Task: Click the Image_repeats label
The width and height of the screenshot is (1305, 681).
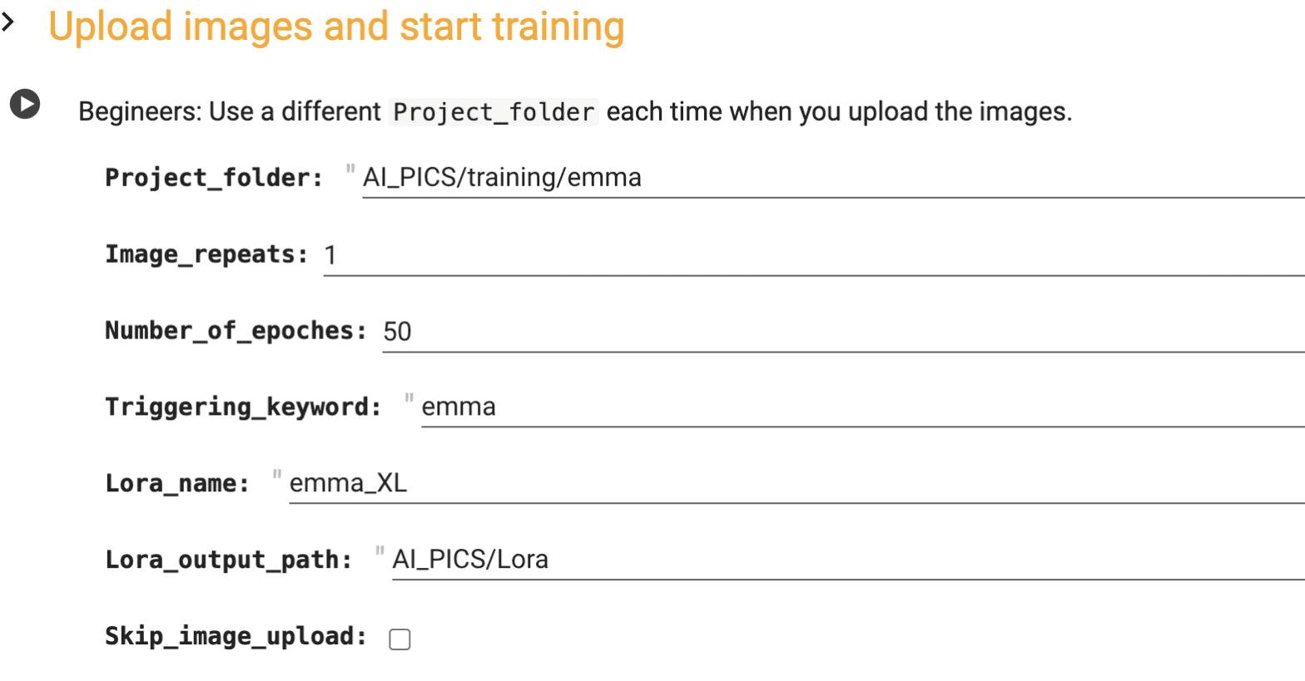Action: [206, 254]
